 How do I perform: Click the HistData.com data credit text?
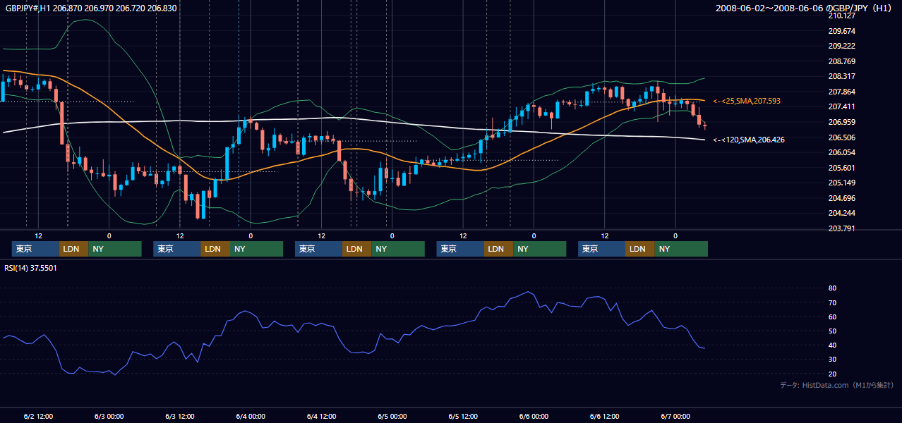click(837, 385)
